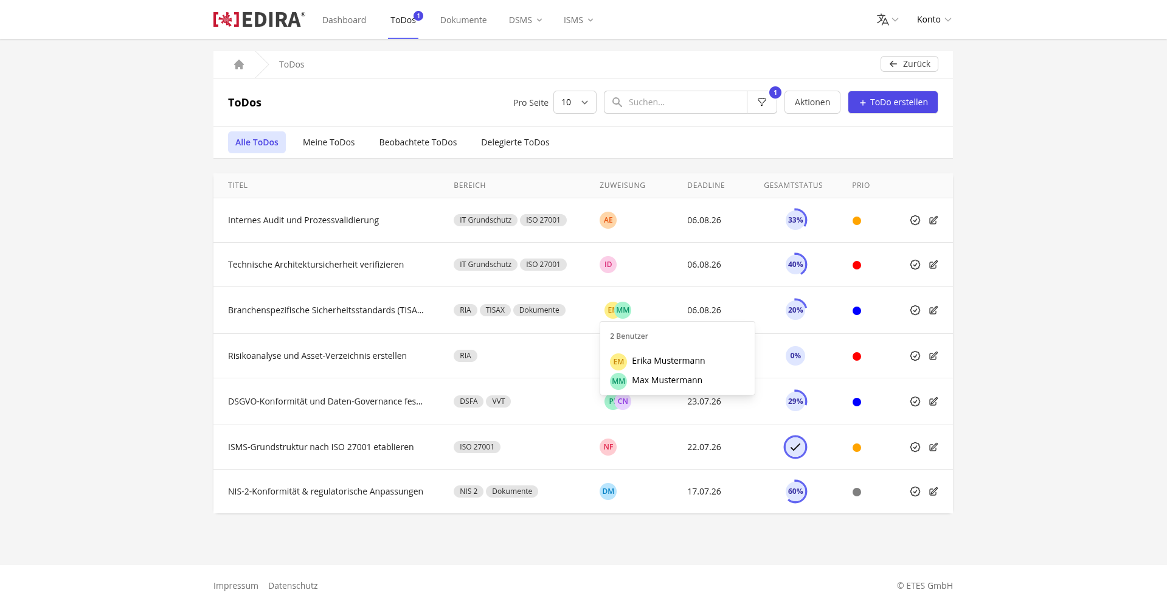1167x604 pixels.
Task: Click the home breadcrumb icon
Action: coord(239,64)
